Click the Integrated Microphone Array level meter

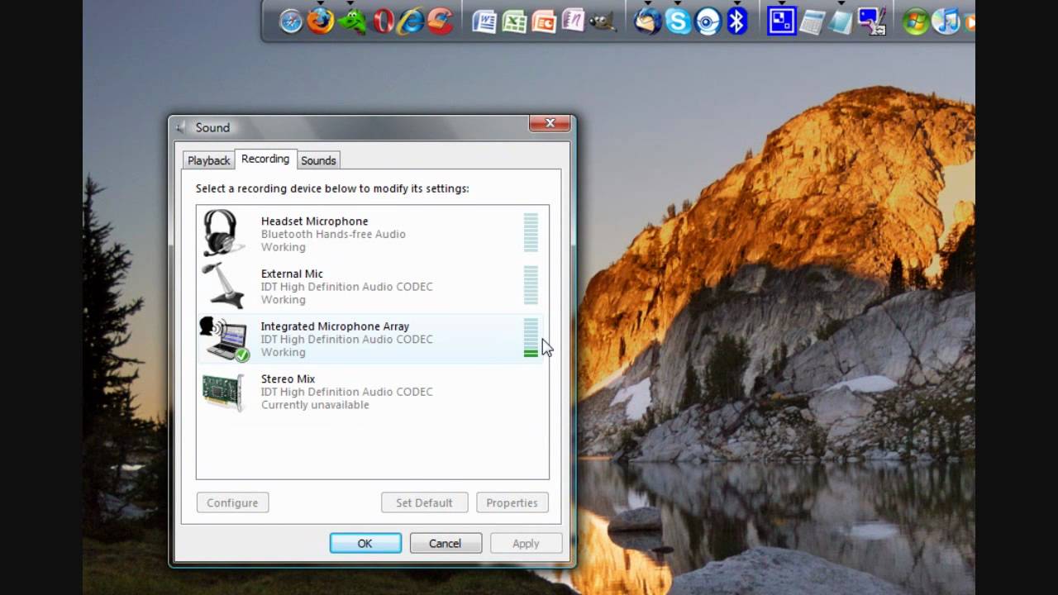(531, 338)
